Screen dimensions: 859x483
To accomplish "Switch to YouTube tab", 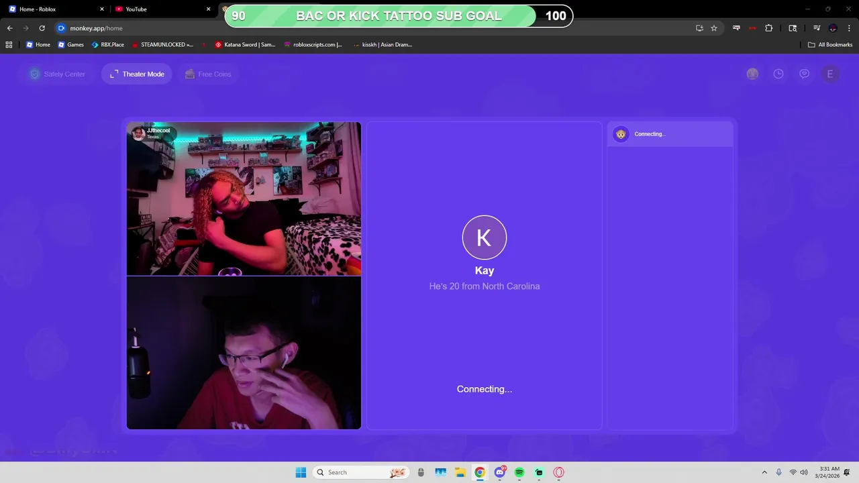I will 162,9.
